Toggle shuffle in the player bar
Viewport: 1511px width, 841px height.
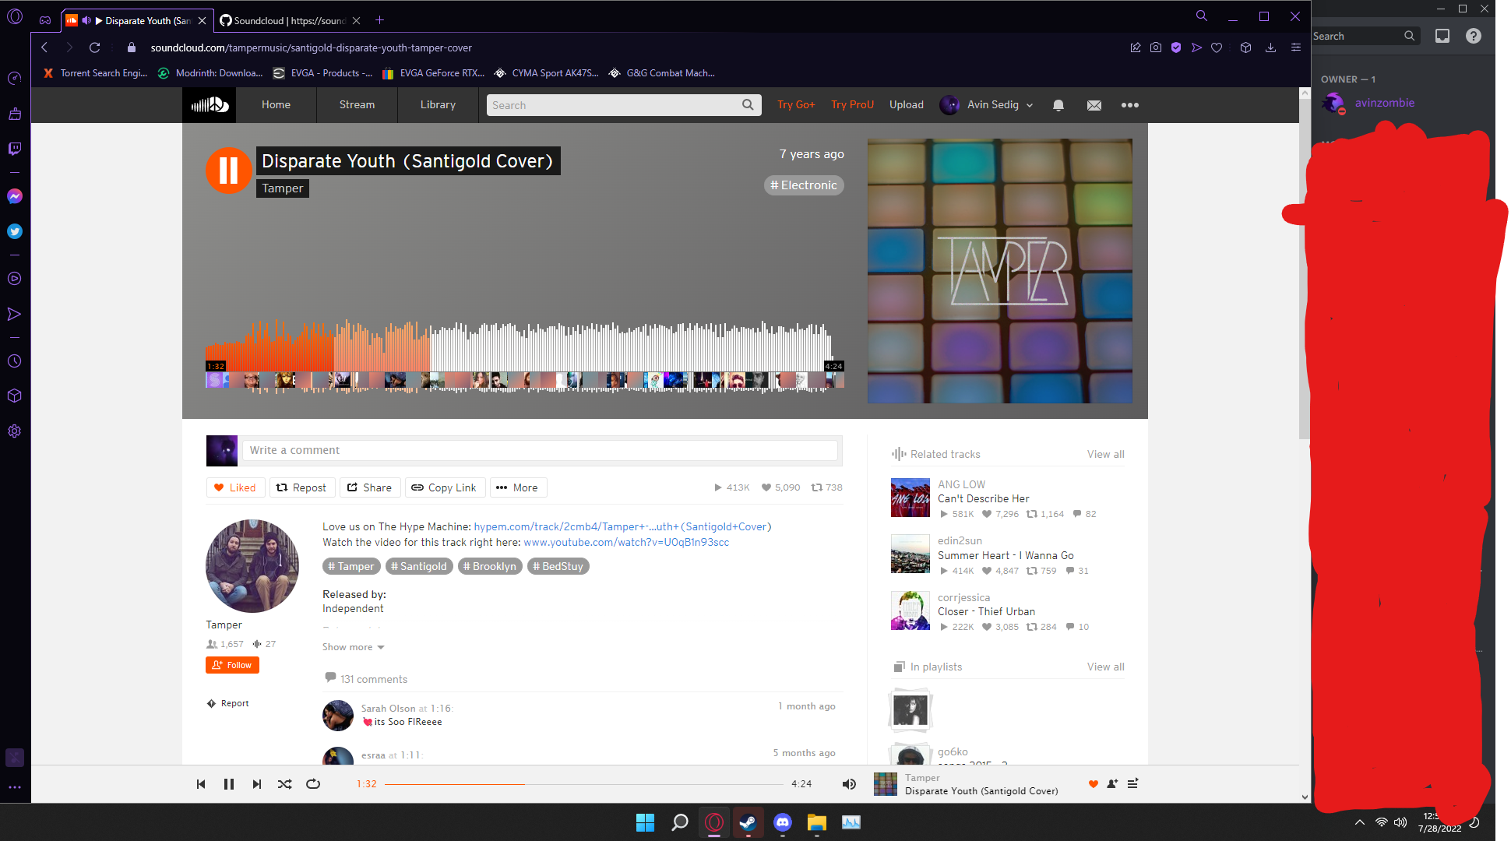point(285,784)
